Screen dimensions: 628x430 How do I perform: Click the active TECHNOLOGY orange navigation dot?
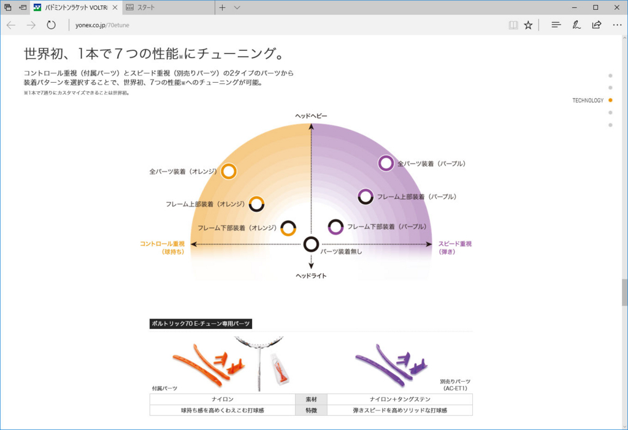tap(610, 100)
